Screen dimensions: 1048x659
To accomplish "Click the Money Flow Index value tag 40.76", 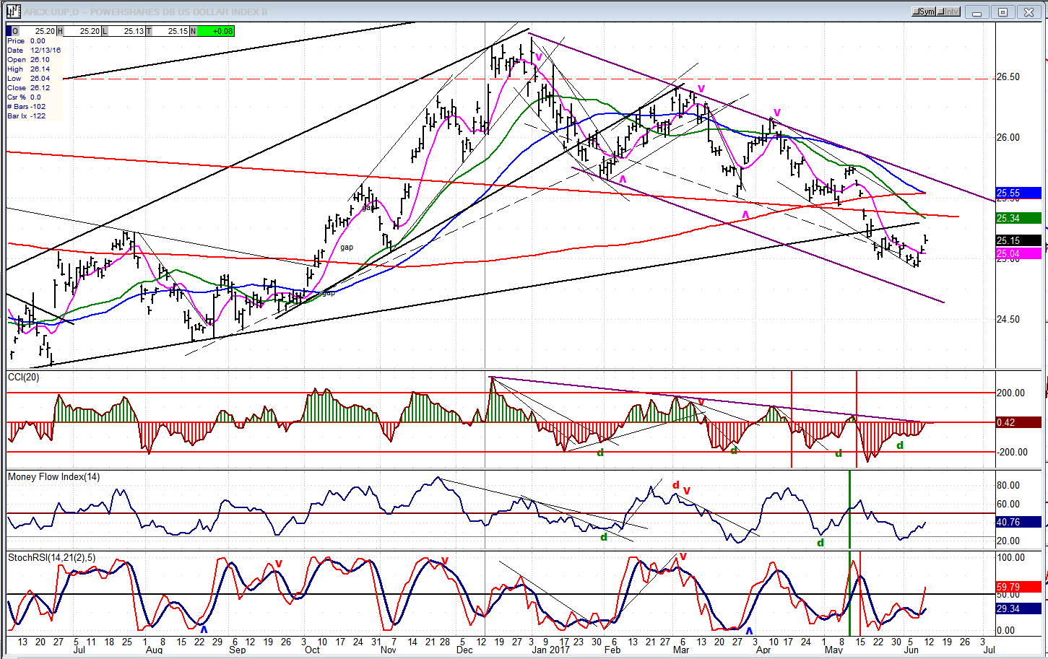I will 1019,523.
